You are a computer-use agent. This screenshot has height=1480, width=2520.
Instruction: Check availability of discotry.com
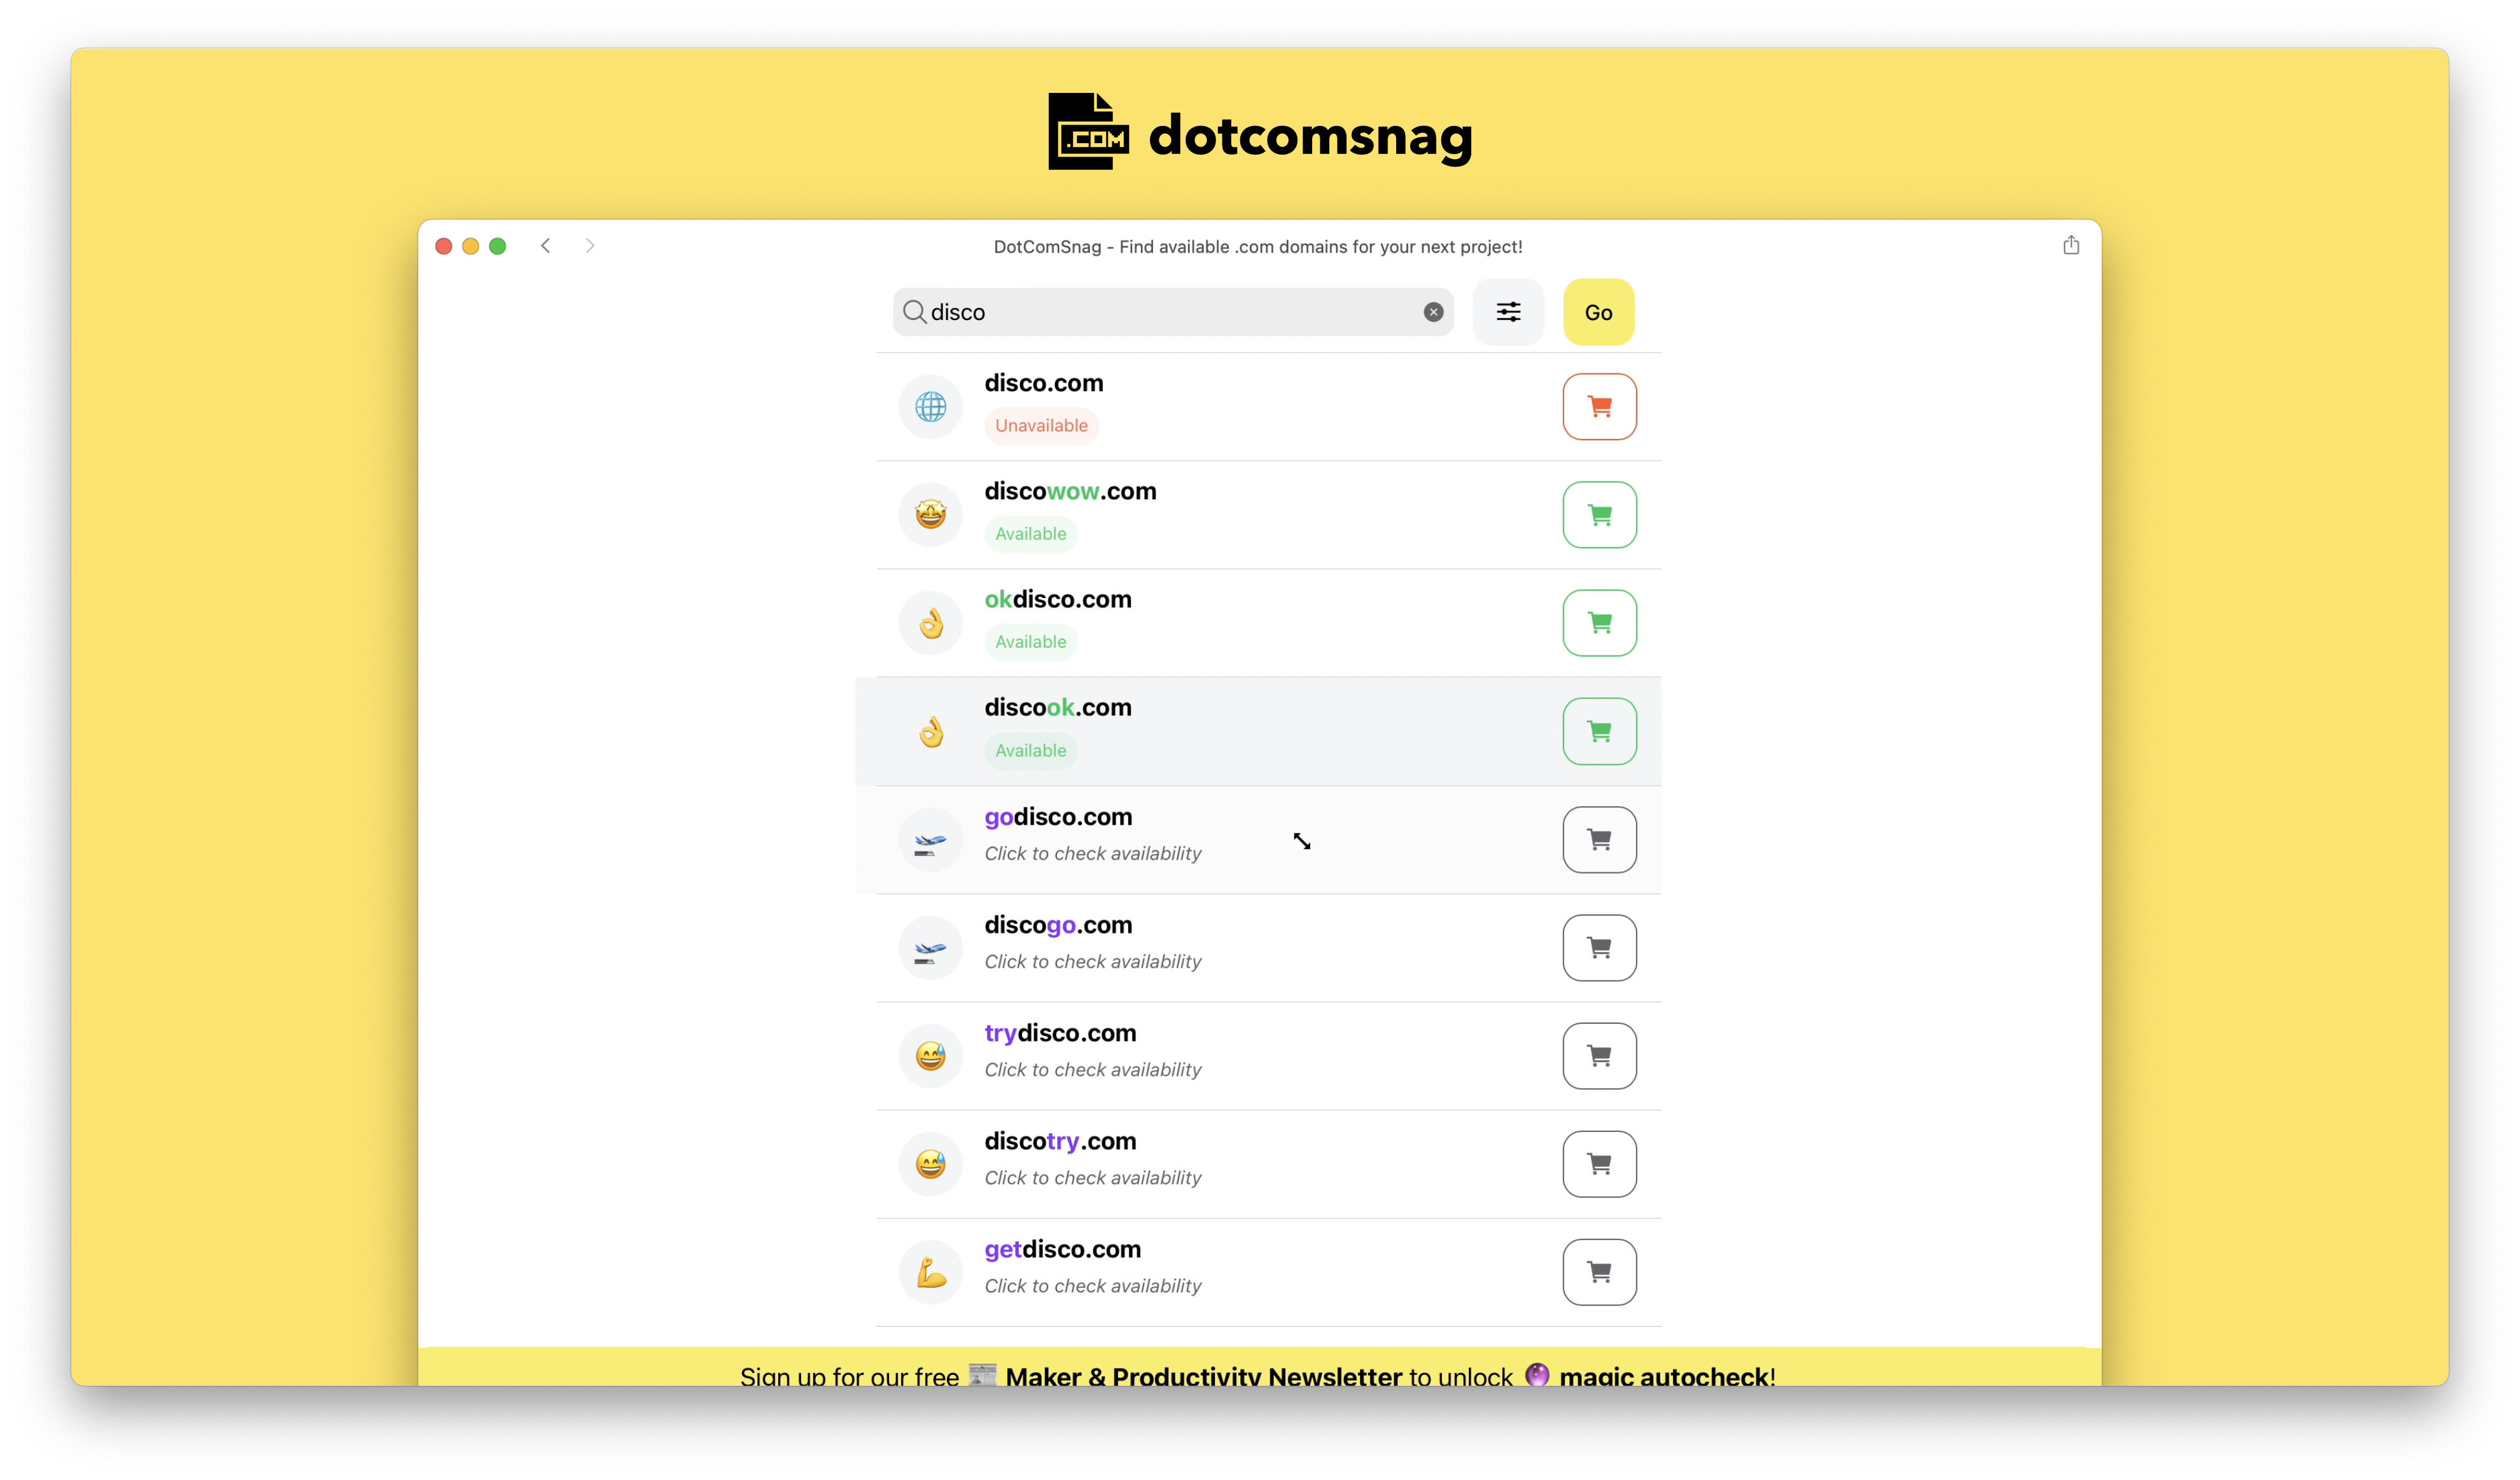point(1092,1177)
